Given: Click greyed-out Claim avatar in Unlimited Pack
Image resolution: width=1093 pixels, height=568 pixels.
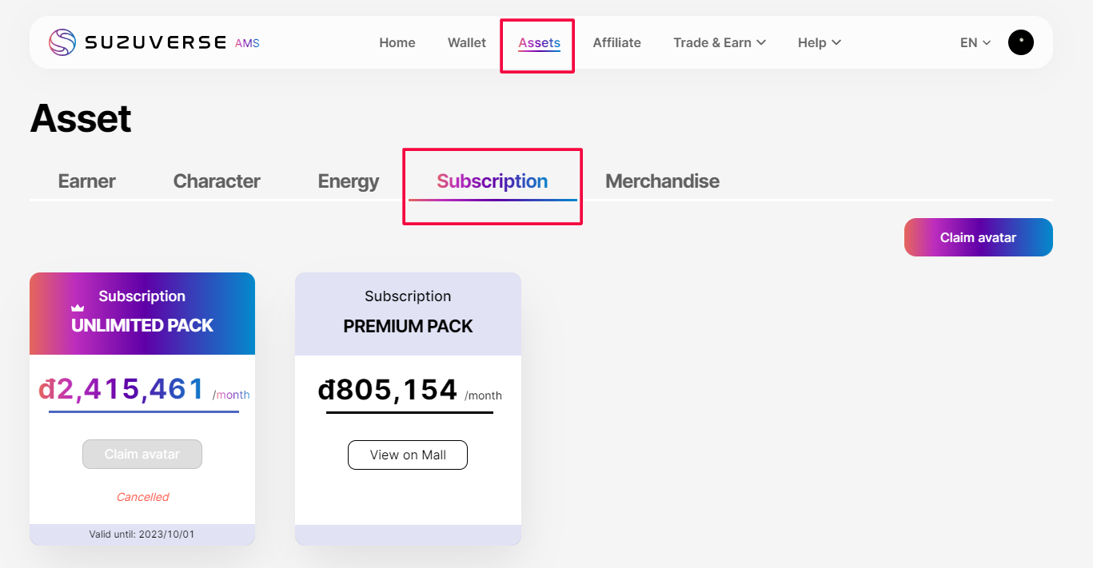Looking at the screenshot, I should (x=142, y=455).
